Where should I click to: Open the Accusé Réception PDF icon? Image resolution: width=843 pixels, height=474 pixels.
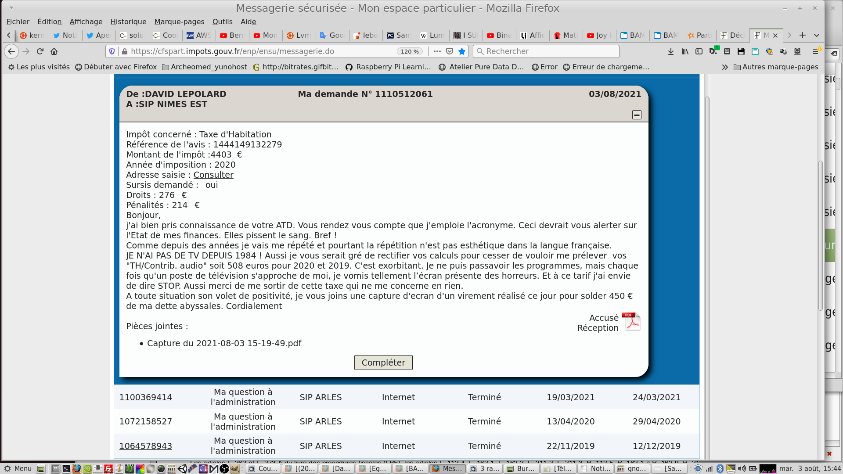click(631, 322)
